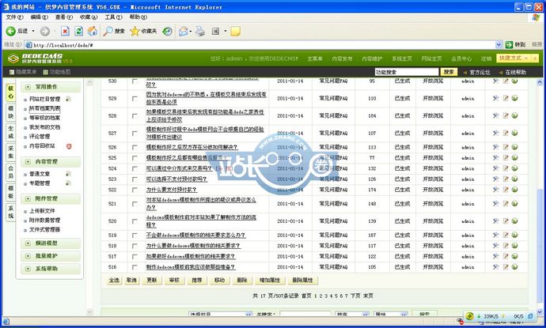
Task: Open the IE 文件 menu
Action: click(14, 17)
